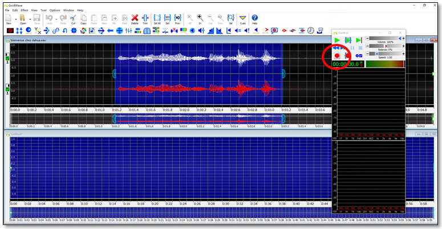
Task: Click the blue arch filter effect icon
Action: 147,30
